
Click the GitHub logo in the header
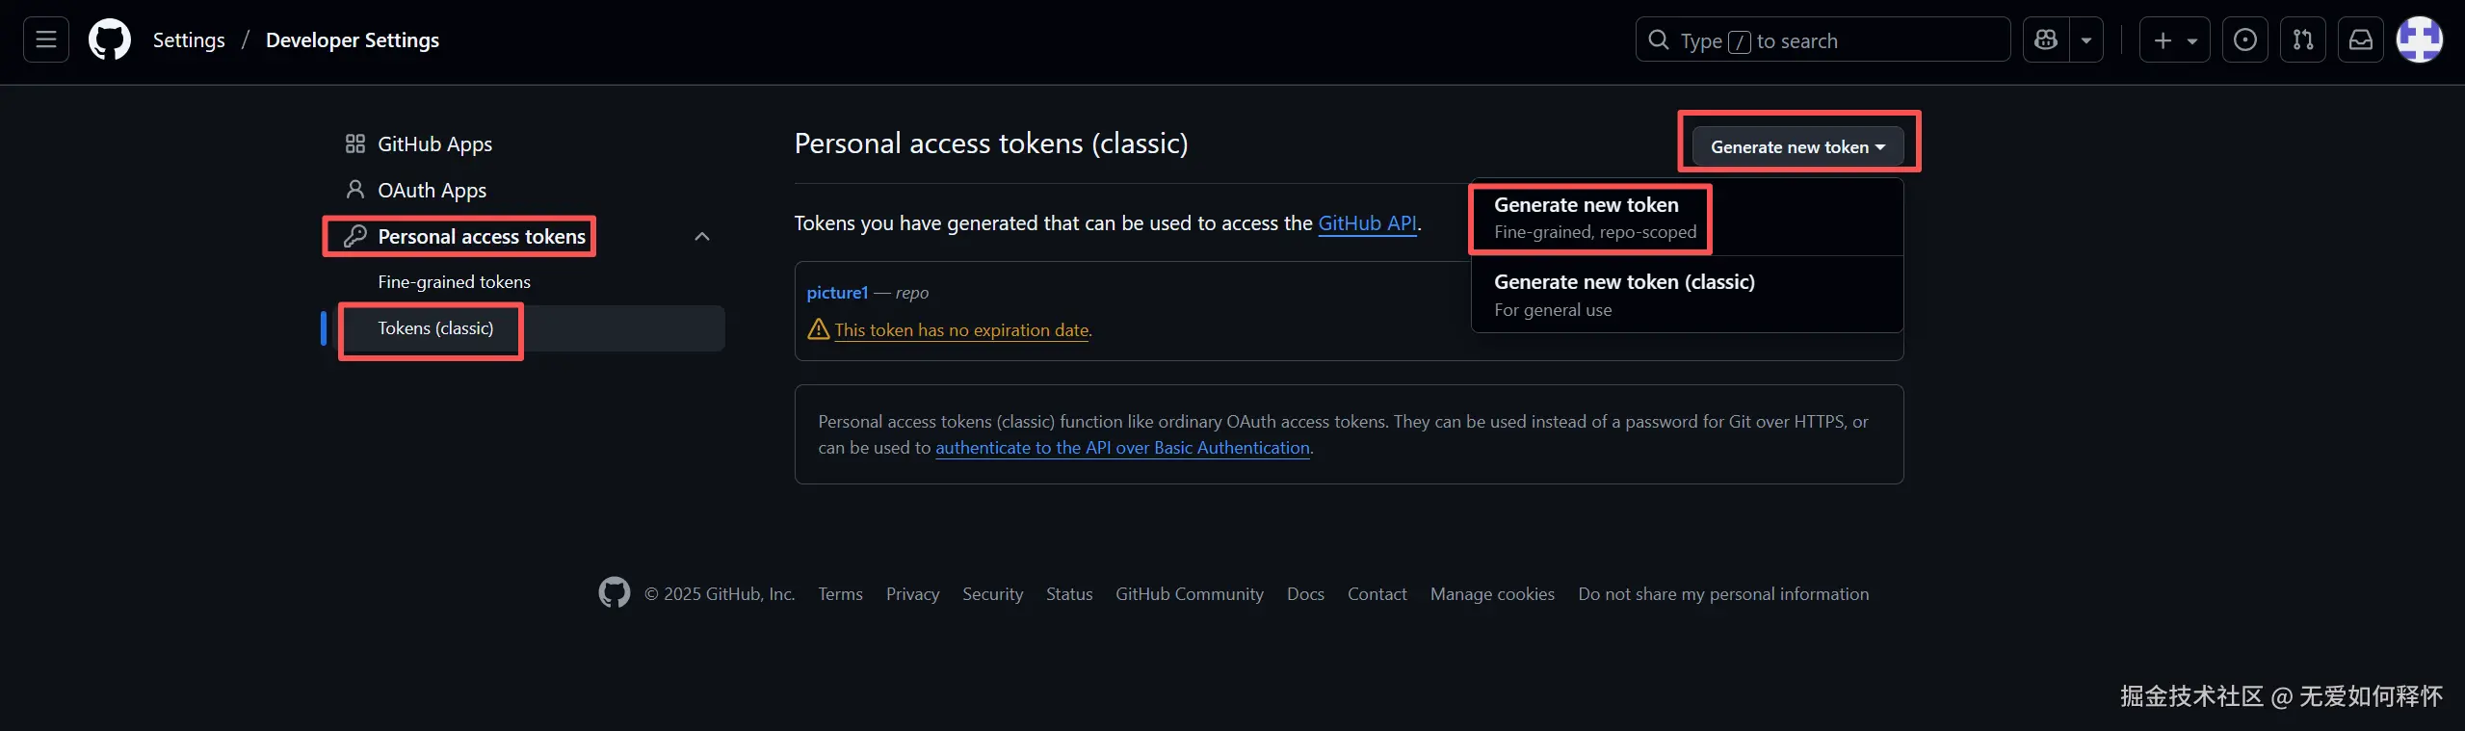[x=110, y=40]
